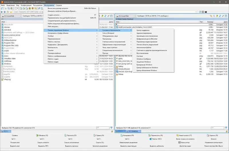The height and width of the screenshot is (151, 229).
Task: Click 'Новый каталог (F7)' button
Action: pyautogui.click(x=184, y=136)
